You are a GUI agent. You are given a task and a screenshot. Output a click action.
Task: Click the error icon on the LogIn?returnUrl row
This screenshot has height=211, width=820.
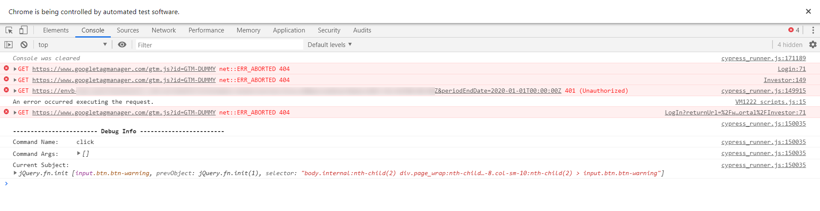coord(6,112)
